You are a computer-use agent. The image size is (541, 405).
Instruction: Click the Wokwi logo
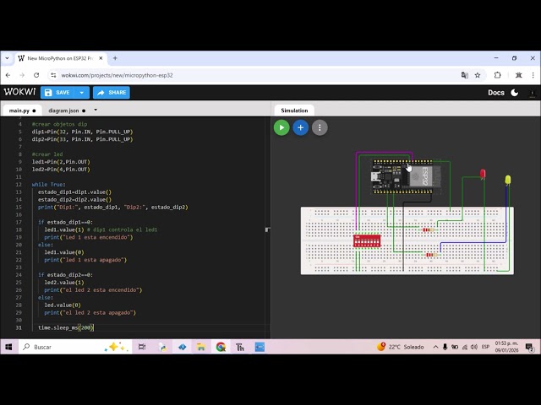click(x=19, y=92)
